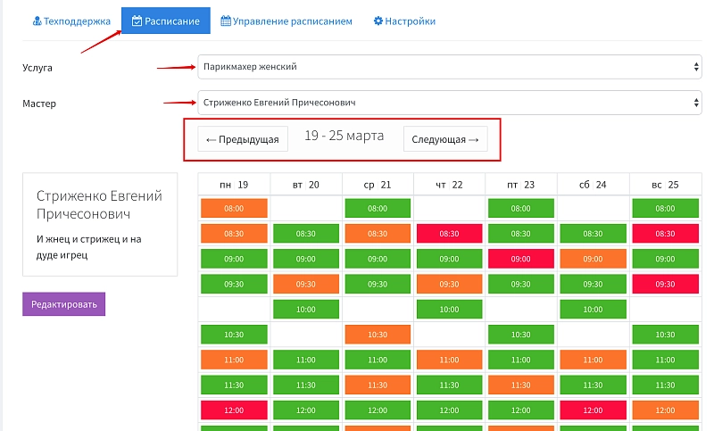Select the red 09:30 slot on Sunday 25
714x431 pixels.
click(666, 284)
